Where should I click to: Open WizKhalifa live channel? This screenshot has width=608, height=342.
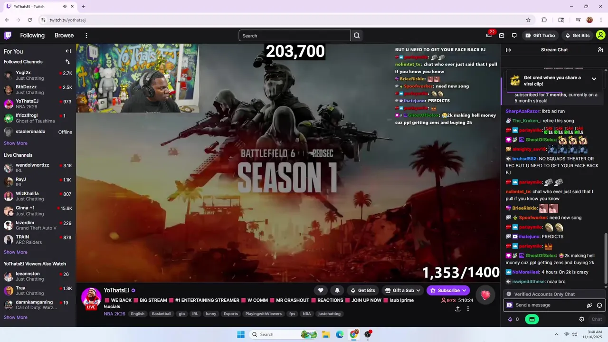(38, 196)
